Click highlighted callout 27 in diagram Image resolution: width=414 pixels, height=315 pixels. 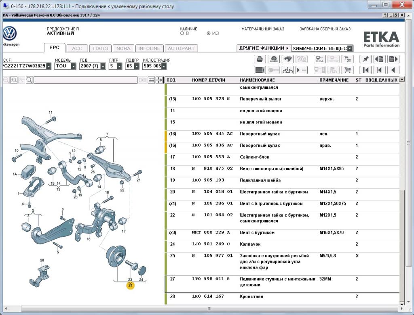click(x=131, y=286)
